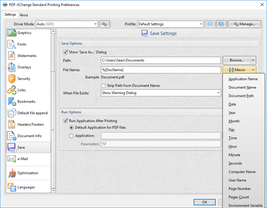Confirm with the OK button
267x208 pixels.
[x=205, y=202]
